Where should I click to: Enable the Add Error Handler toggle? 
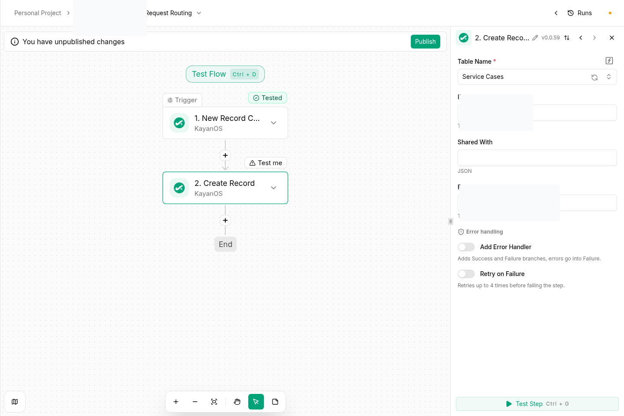coord(466,247)
